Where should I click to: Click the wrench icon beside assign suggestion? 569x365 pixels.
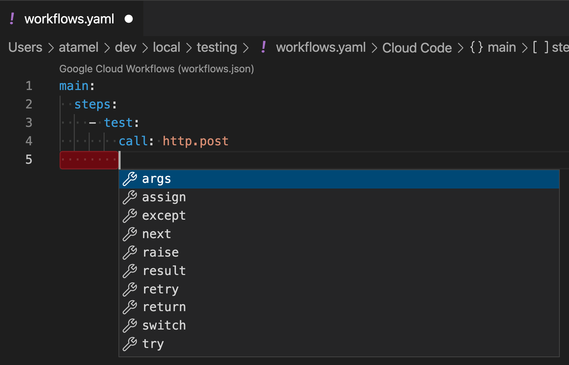click(x=130, y=197)
